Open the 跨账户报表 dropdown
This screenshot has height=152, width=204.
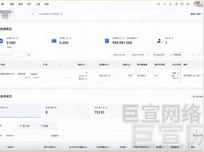click(x=196, y=14)
